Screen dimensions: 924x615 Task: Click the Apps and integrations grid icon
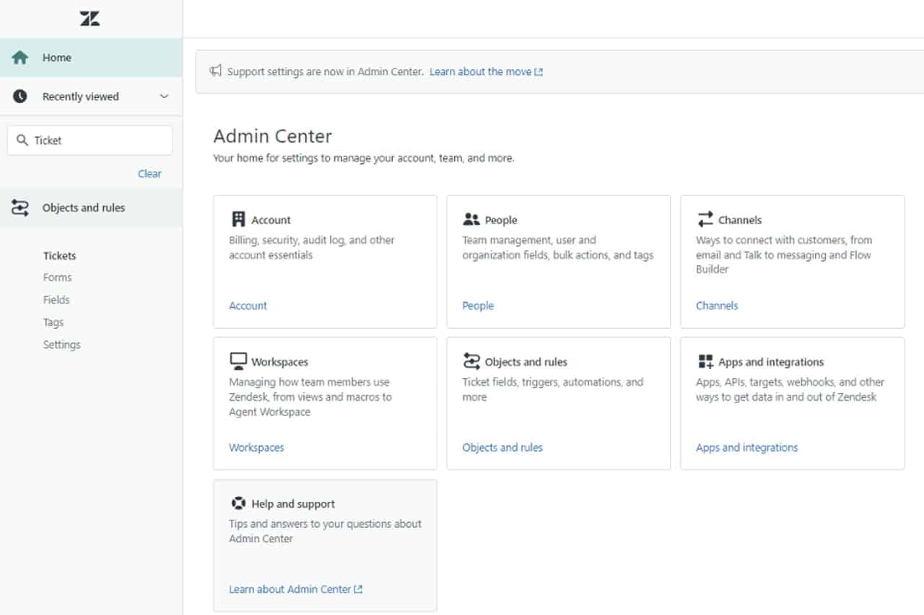(706, 360)
